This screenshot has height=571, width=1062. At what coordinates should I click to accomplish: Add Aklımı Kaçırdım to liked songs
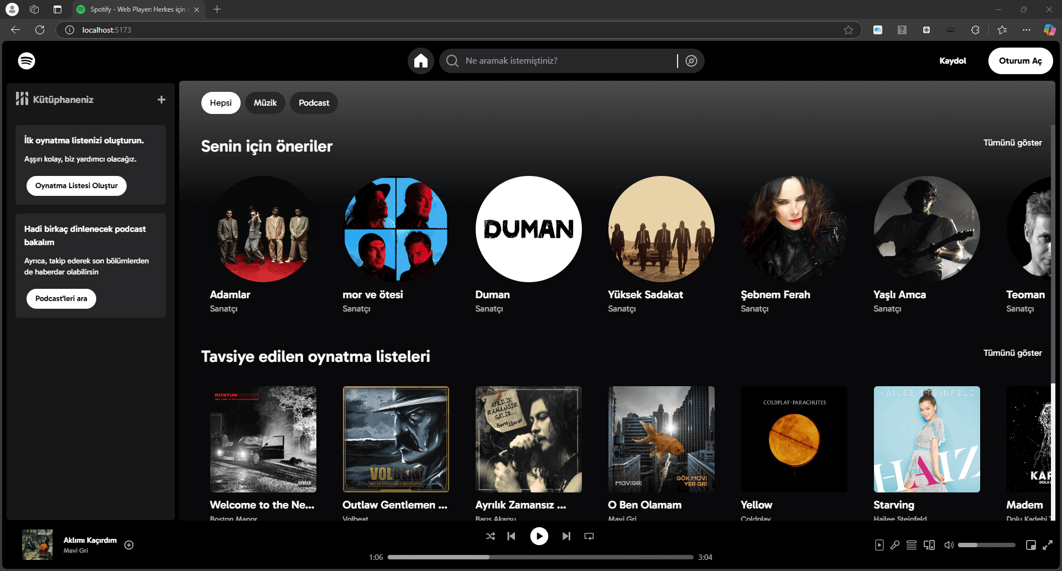pyautogui.click(x=129, y=545)
